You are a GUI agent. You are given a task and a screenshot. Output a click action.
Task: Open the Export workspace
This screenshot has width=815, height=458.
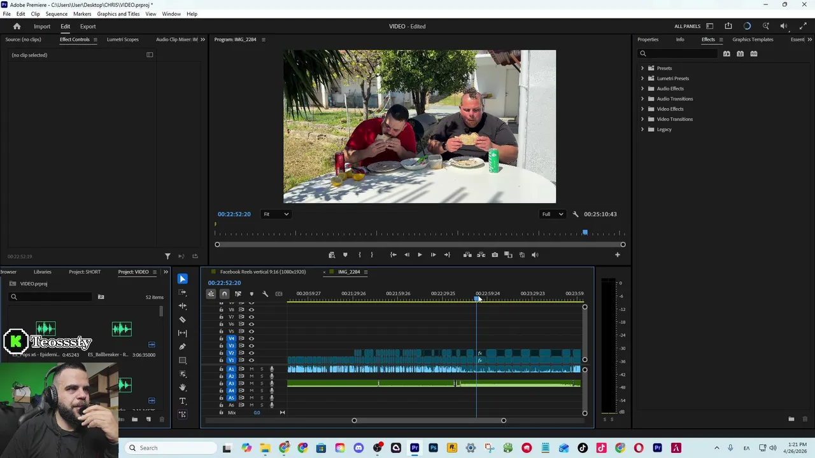88,26
